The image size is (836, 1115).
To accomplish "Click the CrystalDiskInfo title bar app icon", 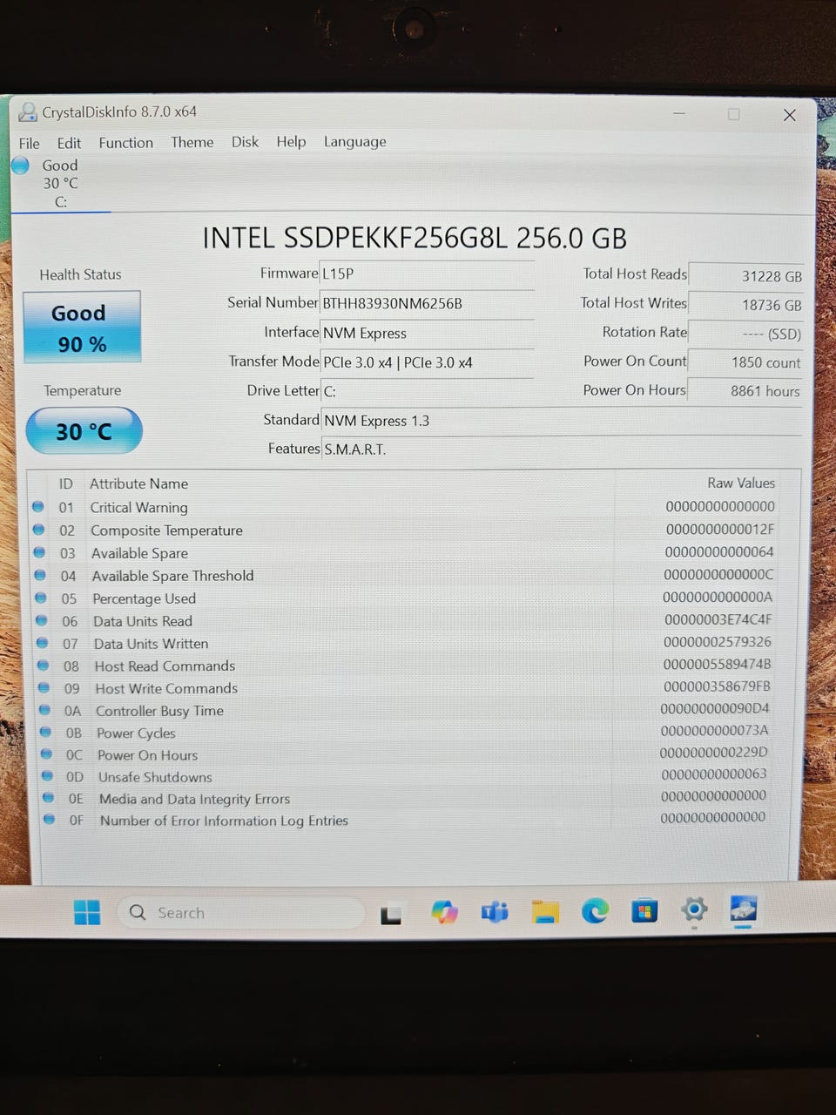I will pos(28,111).
